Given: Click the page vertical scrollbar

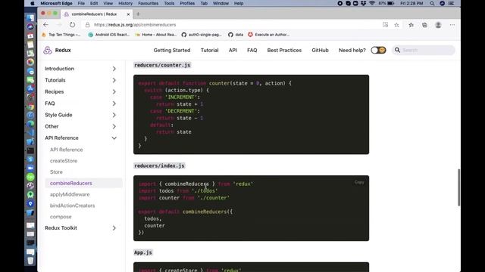Looking at the screenshot, I should pos(458,187).
